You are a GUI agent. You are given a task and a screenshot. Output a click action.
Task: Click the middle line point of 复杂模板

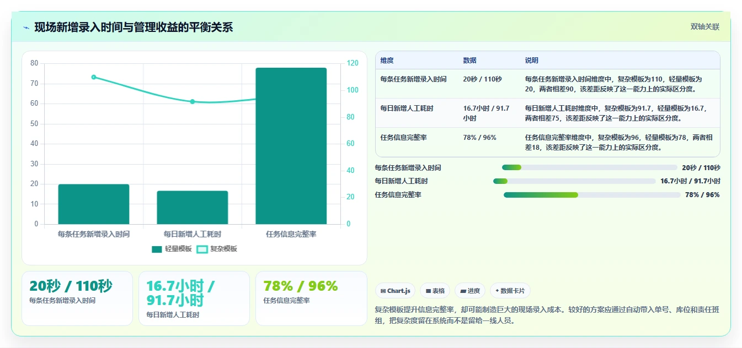click(193, 102)
